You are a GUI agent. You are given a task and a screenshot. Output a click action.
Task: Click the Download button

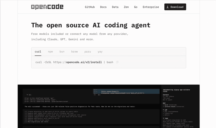[175, 7]
